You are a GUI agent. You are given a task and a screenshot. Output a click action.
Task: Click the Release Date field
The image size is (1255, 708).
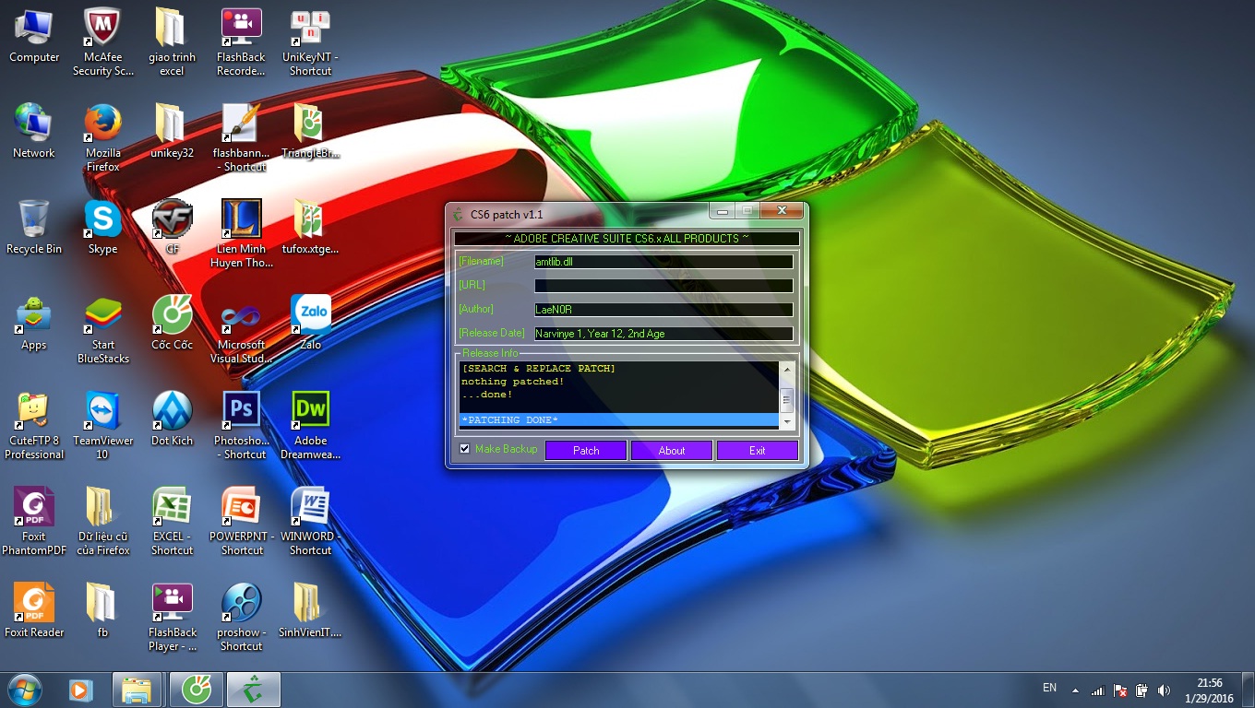[663, 334]
